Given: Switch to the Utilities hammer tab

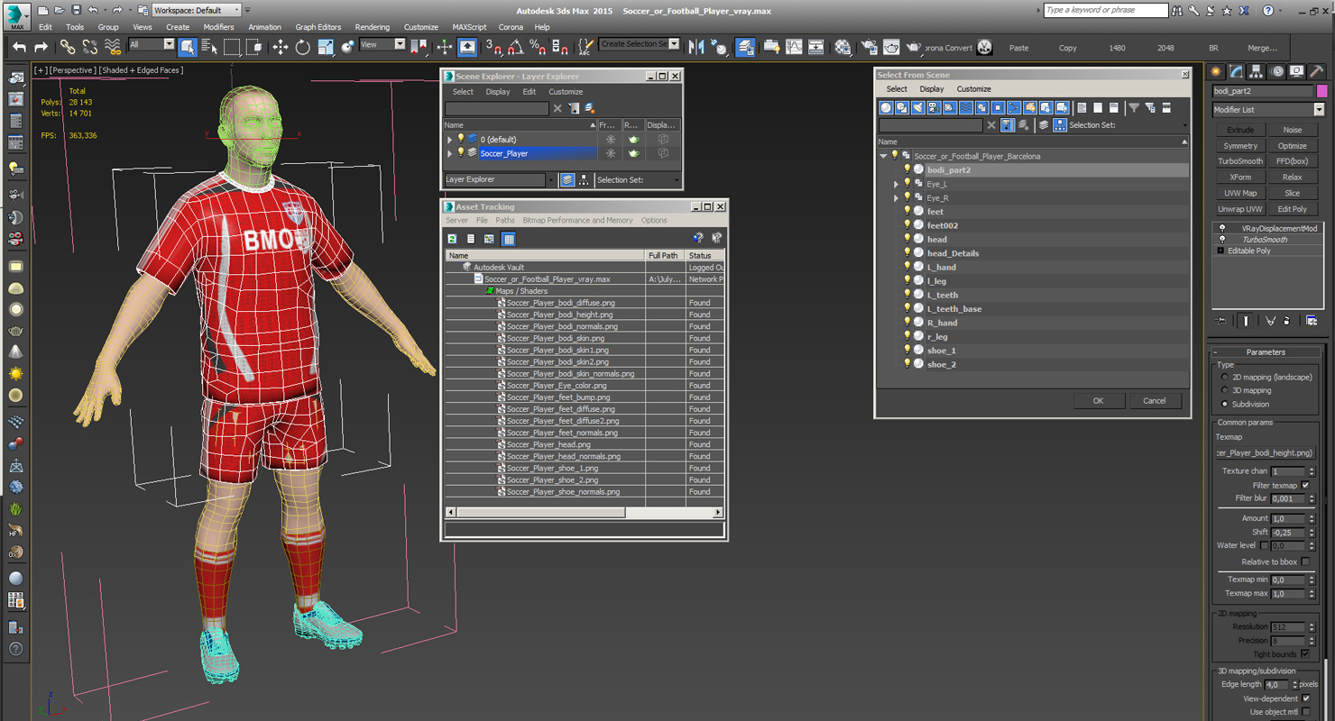Looking at the screenshot, I should pyautogui.click(x=1318, y=71).
